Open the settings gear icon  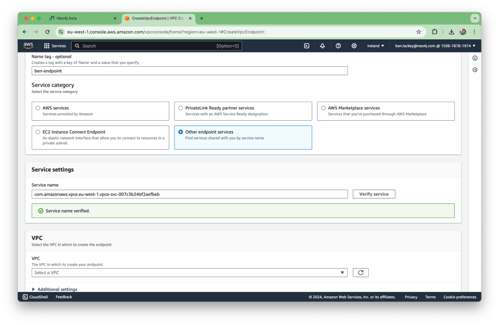coord(354,46)
